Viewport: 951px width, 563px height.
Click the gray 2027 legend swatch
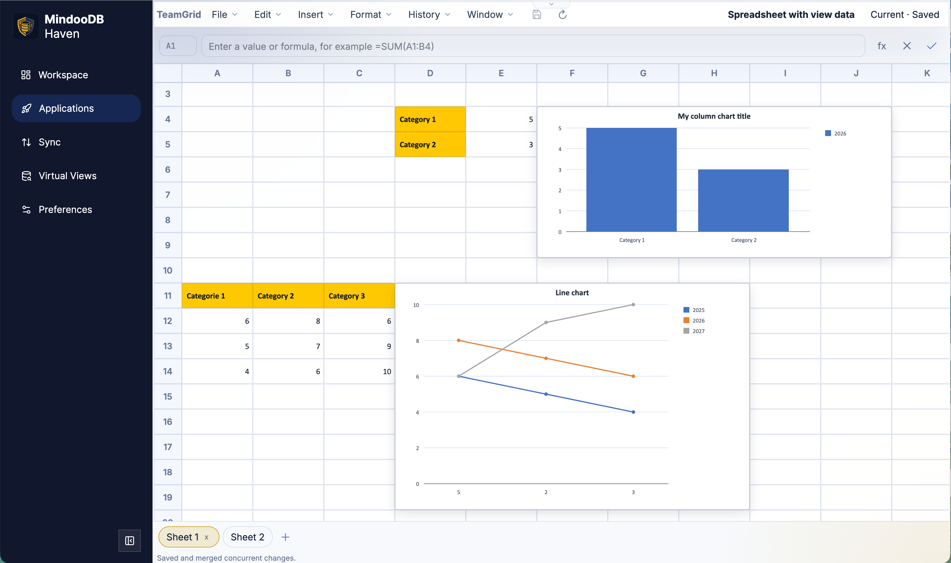(686, 331)
